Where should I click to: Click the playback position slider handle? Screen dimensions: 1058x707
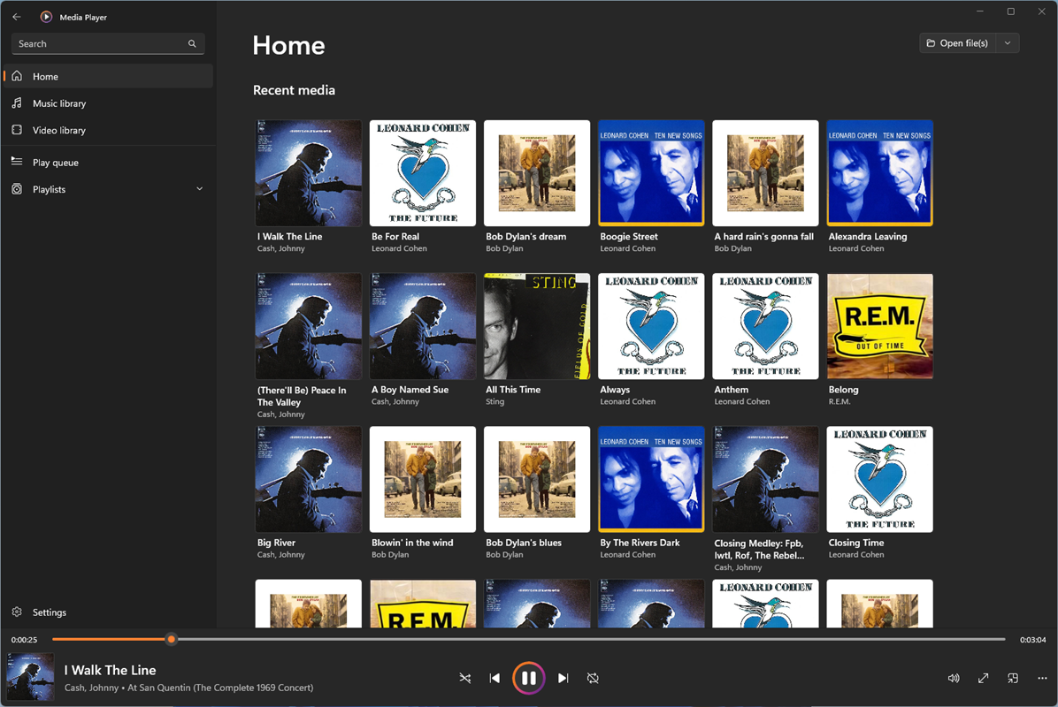172,639
